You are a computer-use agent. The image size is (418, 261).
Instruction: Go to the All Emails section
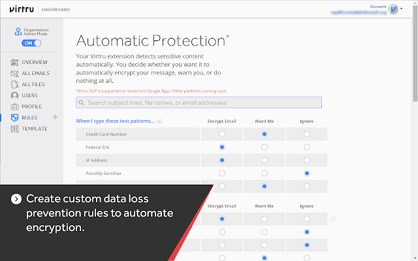[36, 73]
